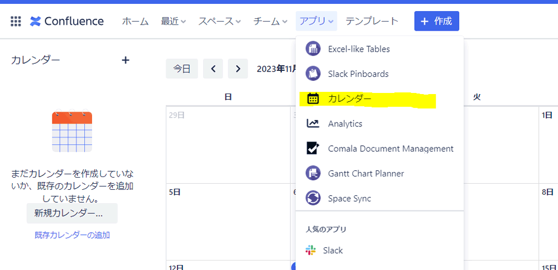Click the カレンダー sidebar heading
This screenshot has width=558, height=270.
click(36, 60)
